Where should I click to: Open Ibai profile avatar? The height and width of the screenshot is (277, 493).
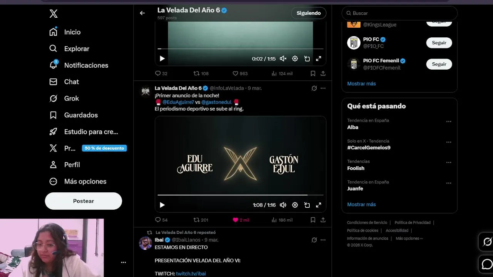(x=146, y=243)
